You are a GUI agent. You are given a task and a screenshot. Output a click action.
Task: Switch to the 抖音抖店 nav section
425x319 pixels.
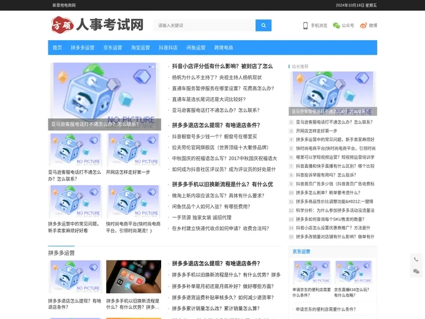click(168, 48)
